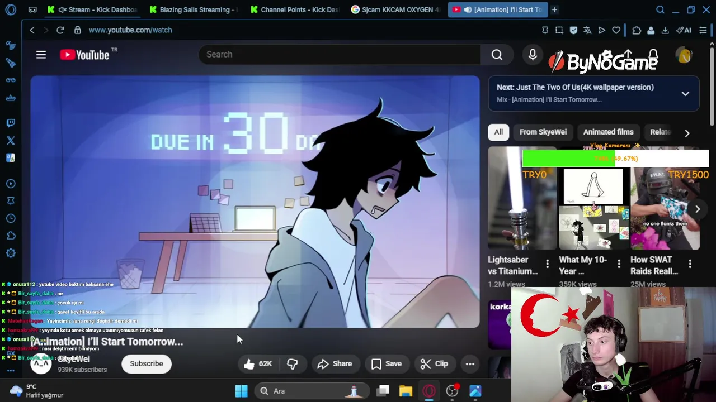
Task: Open the browser AI assistant button
Action: pyautogui.click(x=684, y=30)
